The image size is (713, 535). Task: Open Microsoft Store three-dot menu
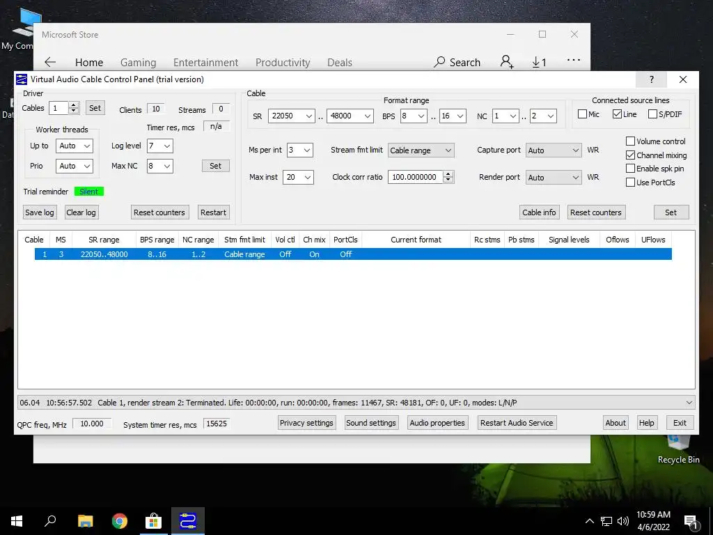point(574,60)
